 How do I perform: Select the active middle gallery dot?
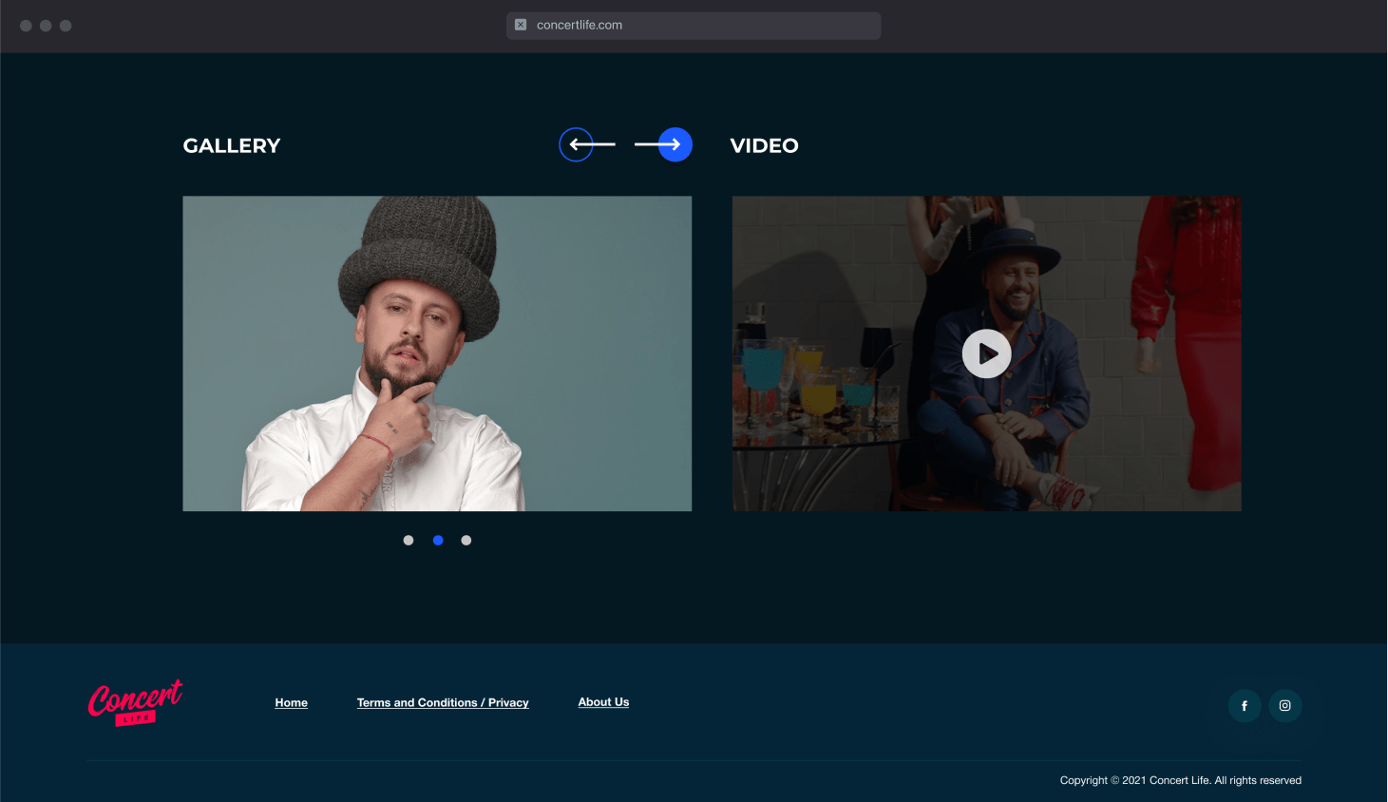[438, 541]
